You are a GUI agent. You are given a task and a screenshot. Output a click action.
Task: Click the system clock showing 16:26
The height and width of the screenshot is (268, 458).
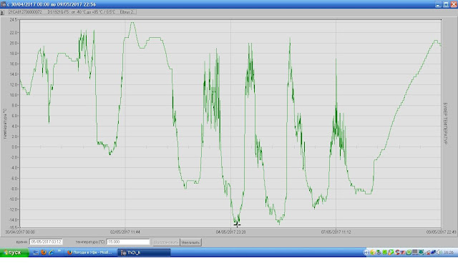(x=449, y=252)
